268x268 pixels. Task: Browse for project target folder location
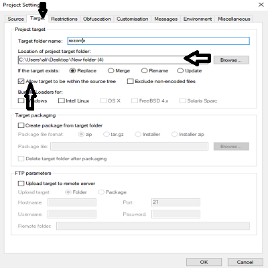[231, 60]
